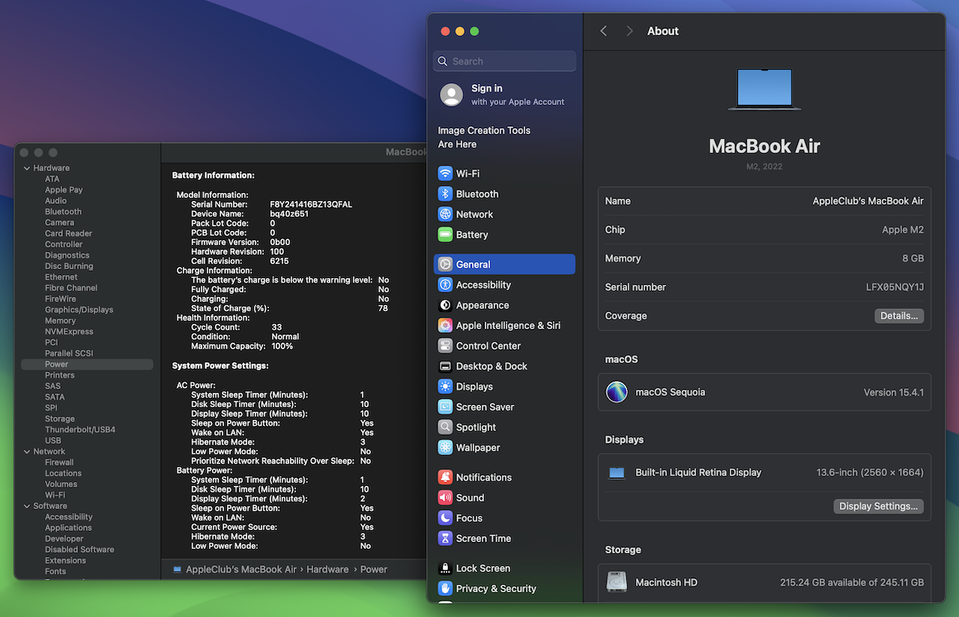Viewport: 959px width, 617px height.
Task: Open the Sound speaker icon
Action: (445, 497)
